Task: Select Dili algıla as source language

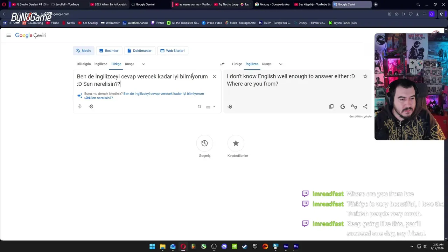Action: 84,64
